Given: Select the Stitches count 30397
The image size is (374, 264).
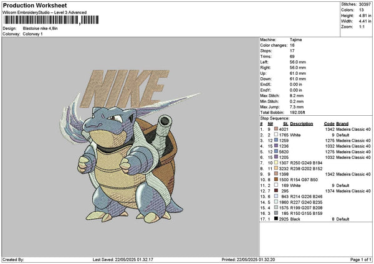Looking at the screenshot, I should [x=365, y=4].
